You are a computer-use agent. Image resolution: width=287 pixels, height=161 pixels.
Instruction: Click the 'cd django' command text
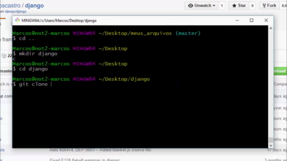coord(33,69)
